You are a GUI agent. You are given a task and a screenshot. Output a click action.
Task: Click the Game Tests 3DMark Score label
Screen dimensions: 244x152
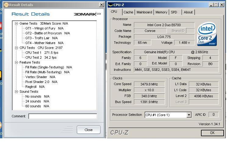[44, 24]
